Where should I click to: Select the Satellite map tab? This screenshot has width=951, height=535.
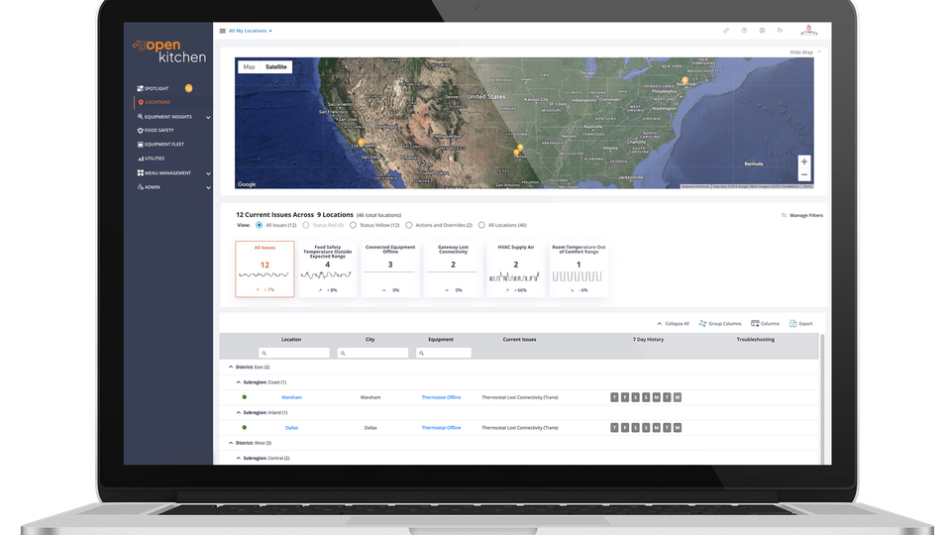tap(276, 67)
